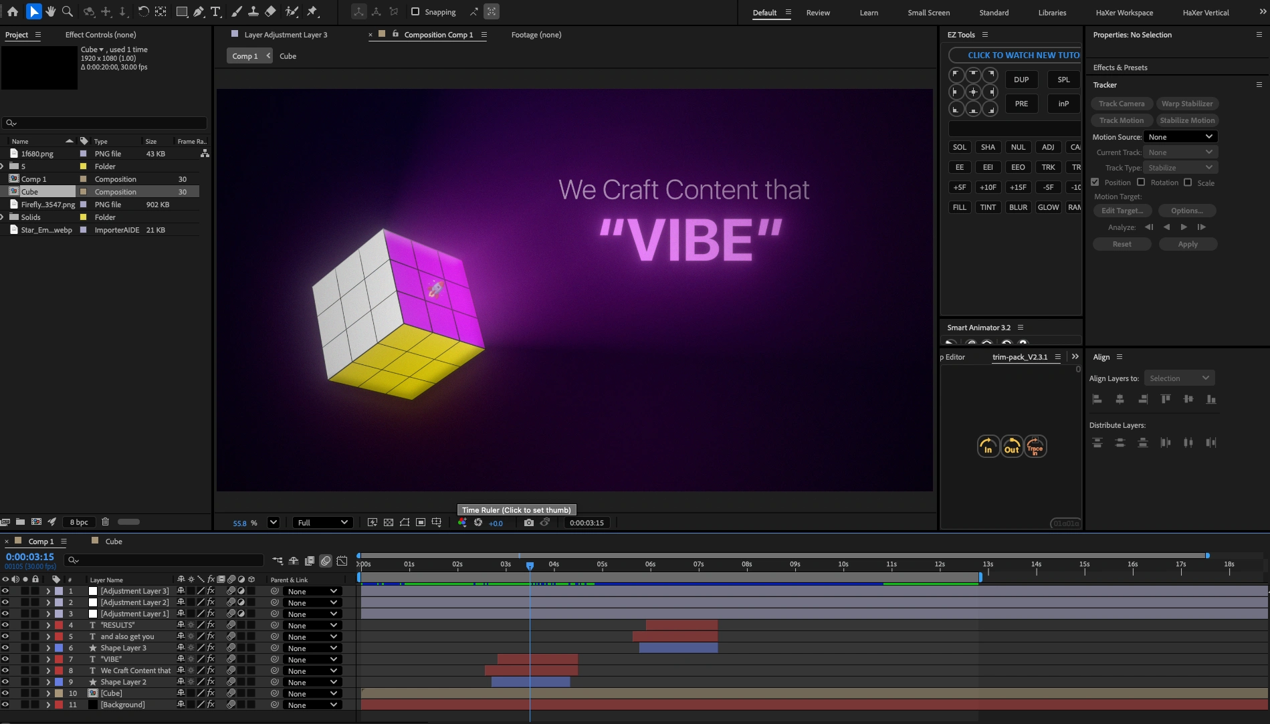Screen dimensions: 1270x724
Task: Enable Rotation in the Tracker panel
Action: click(1142, 182)
